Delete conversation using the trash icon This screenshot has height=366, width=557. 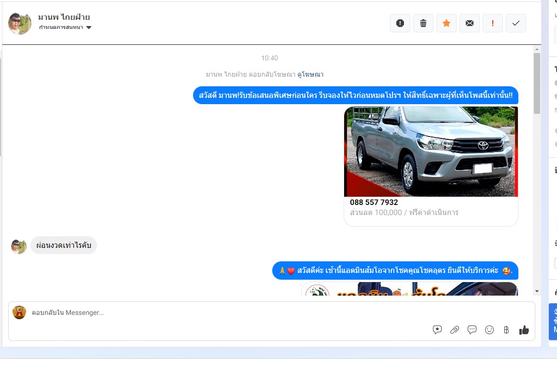(423, 23)
